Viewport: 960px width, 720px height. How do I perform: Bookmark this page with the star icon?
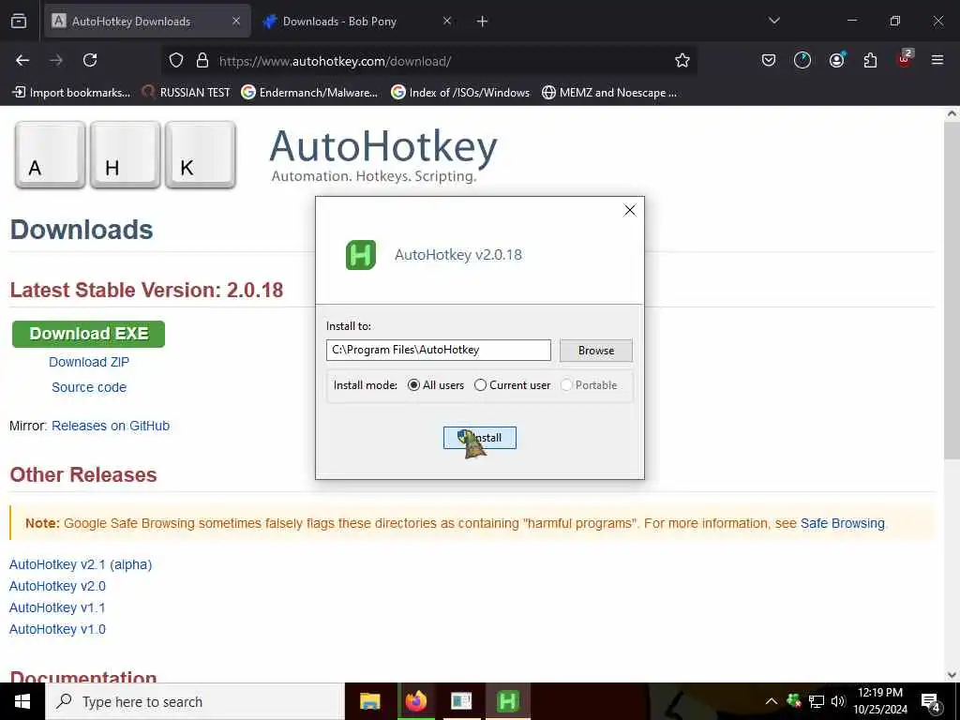(682, 60)
